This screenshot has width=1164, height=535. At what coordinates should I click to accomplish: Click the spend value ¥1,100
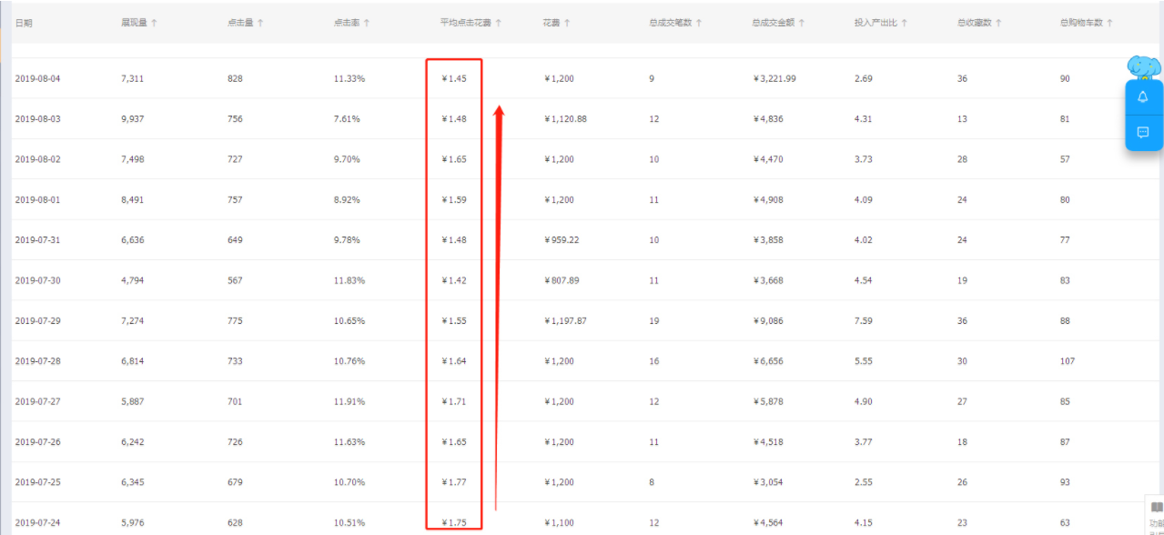click(559, 523)
